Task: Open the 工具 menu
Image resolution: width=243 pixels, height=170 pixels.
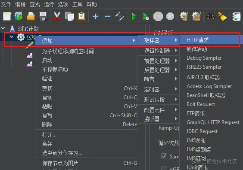Action: pyautogui.click(x=77, y=4)
